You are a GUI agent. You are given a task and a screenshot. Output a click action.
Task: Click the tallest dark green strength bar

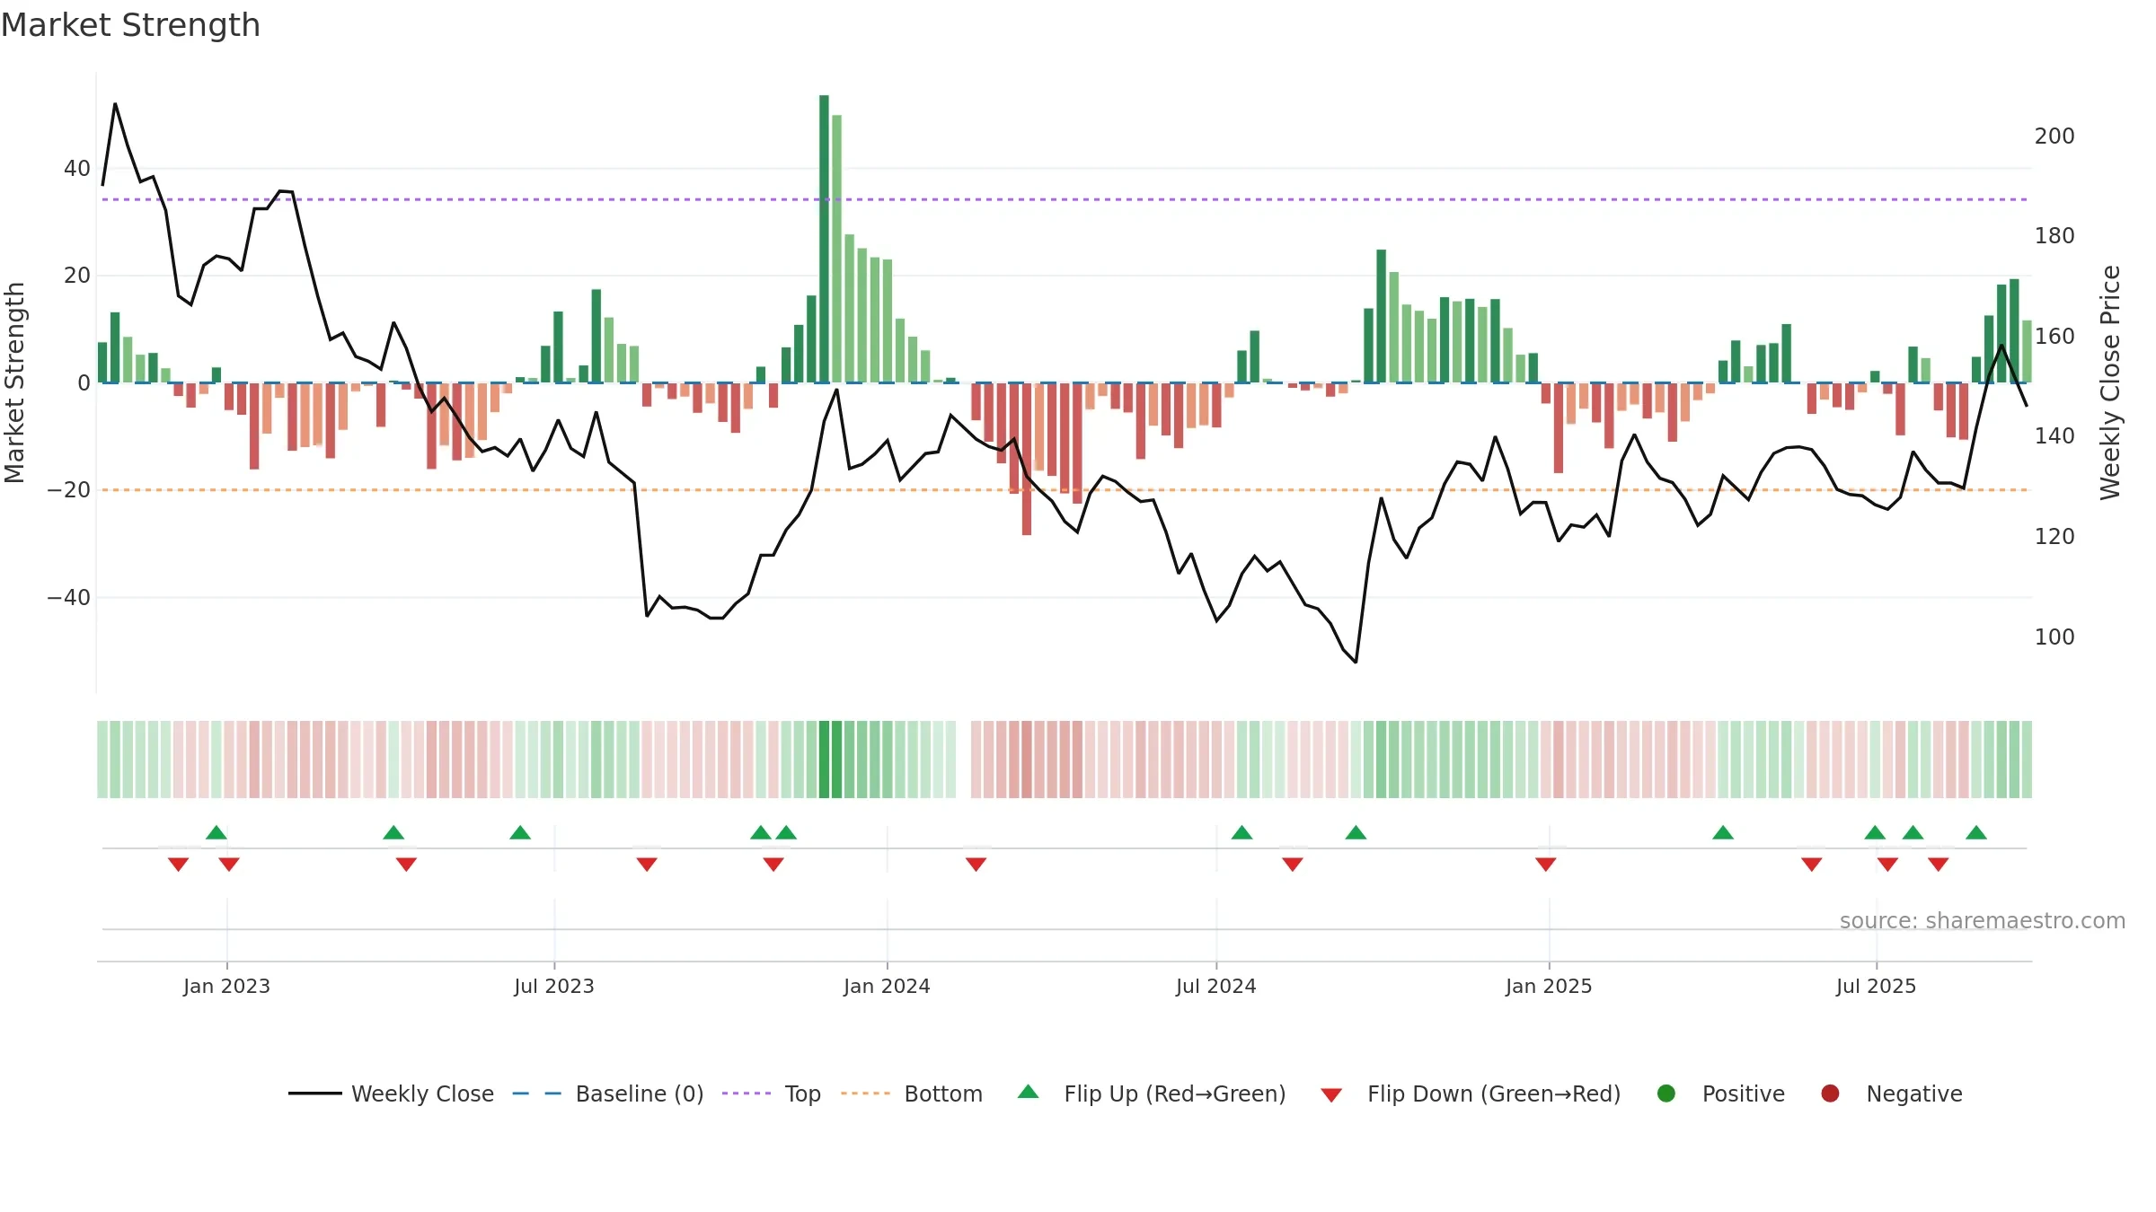pyautogui.click(x=824, y=239)
